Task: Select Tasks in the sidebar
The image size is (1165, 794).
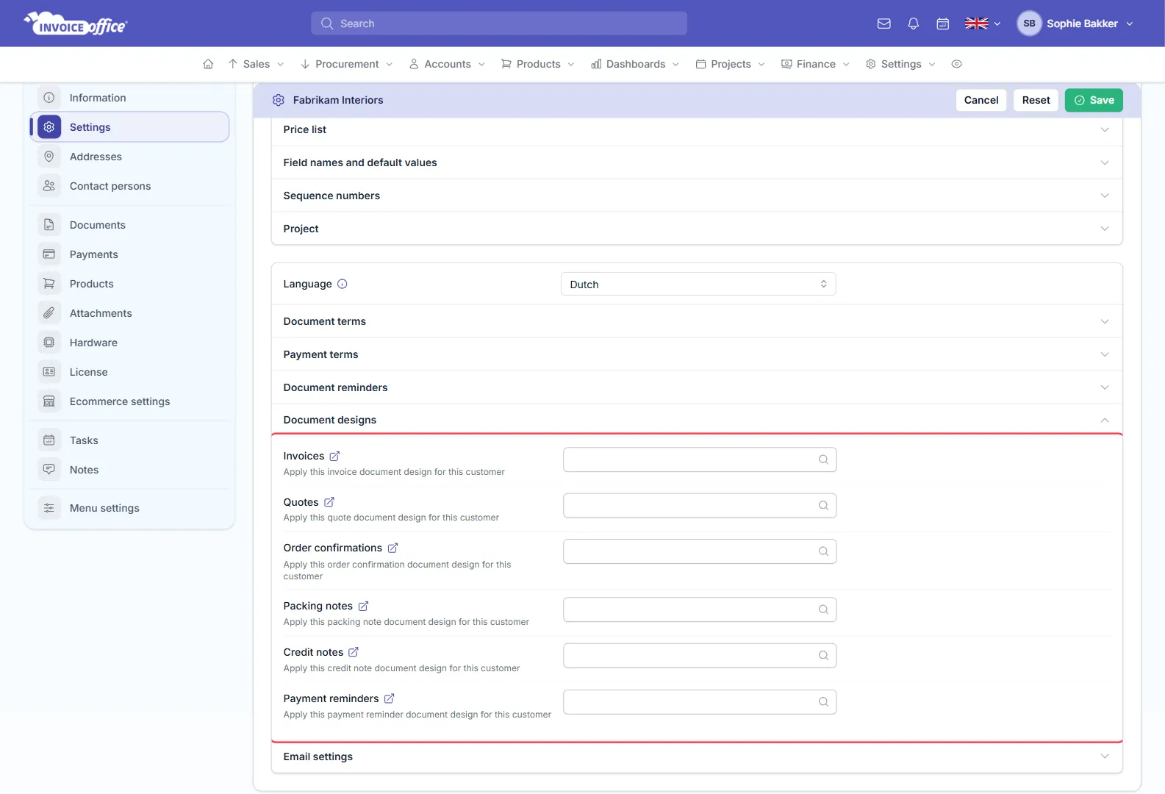Action: click(129, 440)
